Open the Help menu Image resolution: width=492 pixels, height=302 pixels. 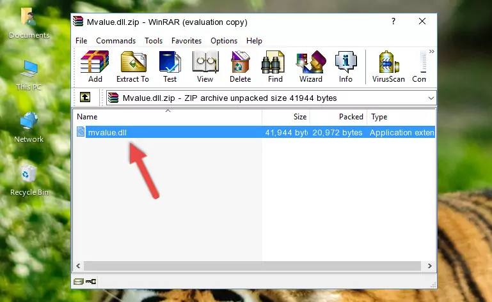(254, 41)
